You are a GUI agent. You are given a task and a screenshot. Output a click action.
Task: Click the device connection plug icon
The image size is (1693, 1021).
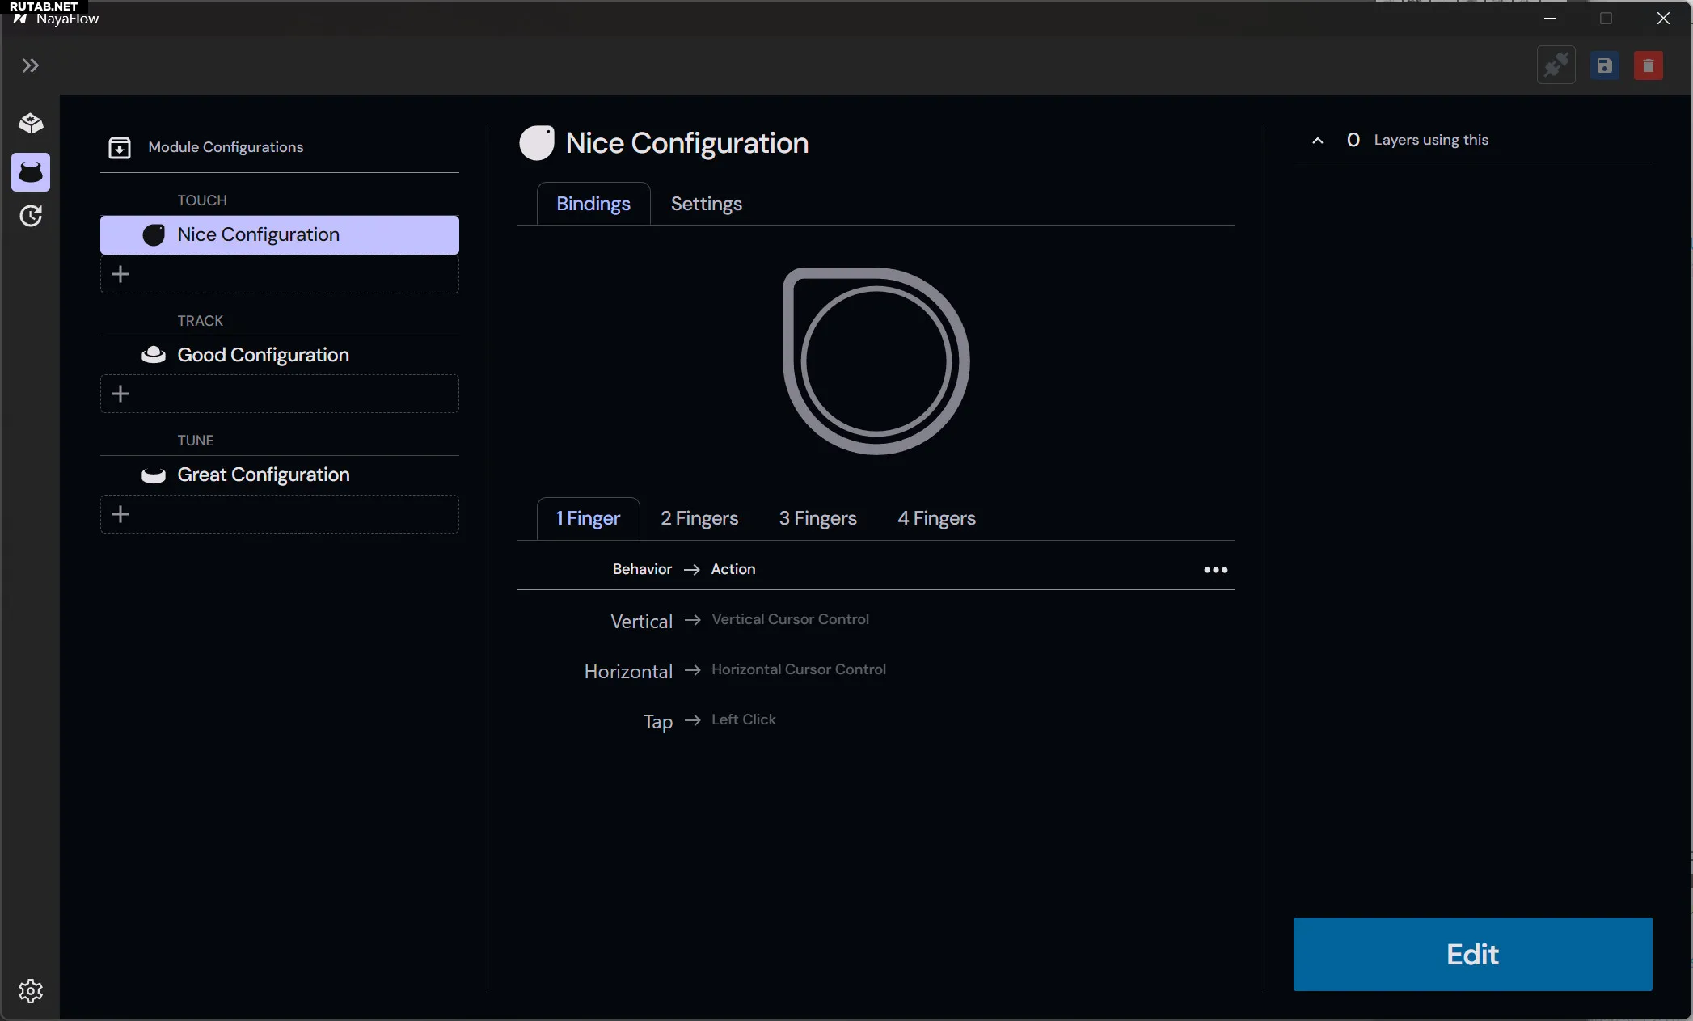(1556, 65)
